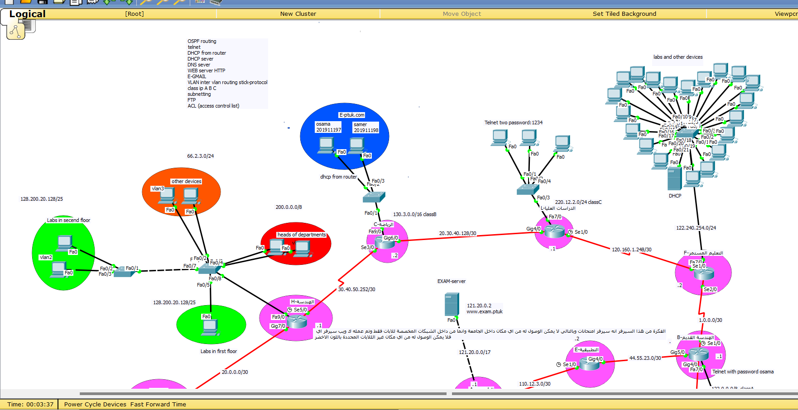798x410 pixels.
Task: Click the router with Se1/0 and Se2/0
Action: (703, 273)
